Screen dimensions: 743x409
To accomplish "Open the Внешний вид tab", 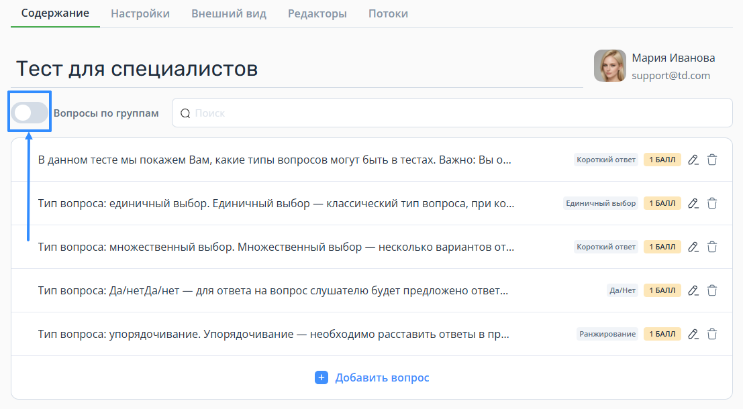I will coord(228,13).
